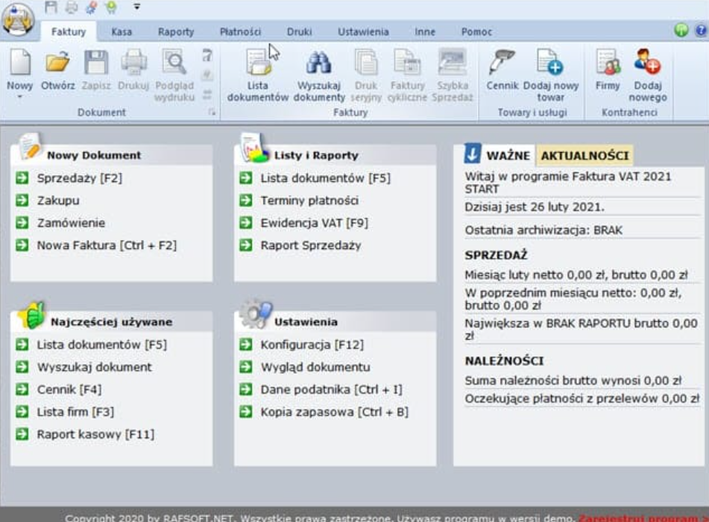Open the Firmy contractors icon
The width and height of the screenshot is (709, 522).
pyautogui.click(x=608, y=63)
